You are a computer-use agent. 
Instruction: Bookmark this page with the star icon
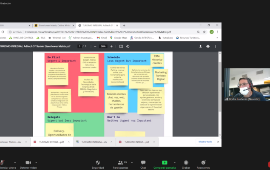point(205,32)
